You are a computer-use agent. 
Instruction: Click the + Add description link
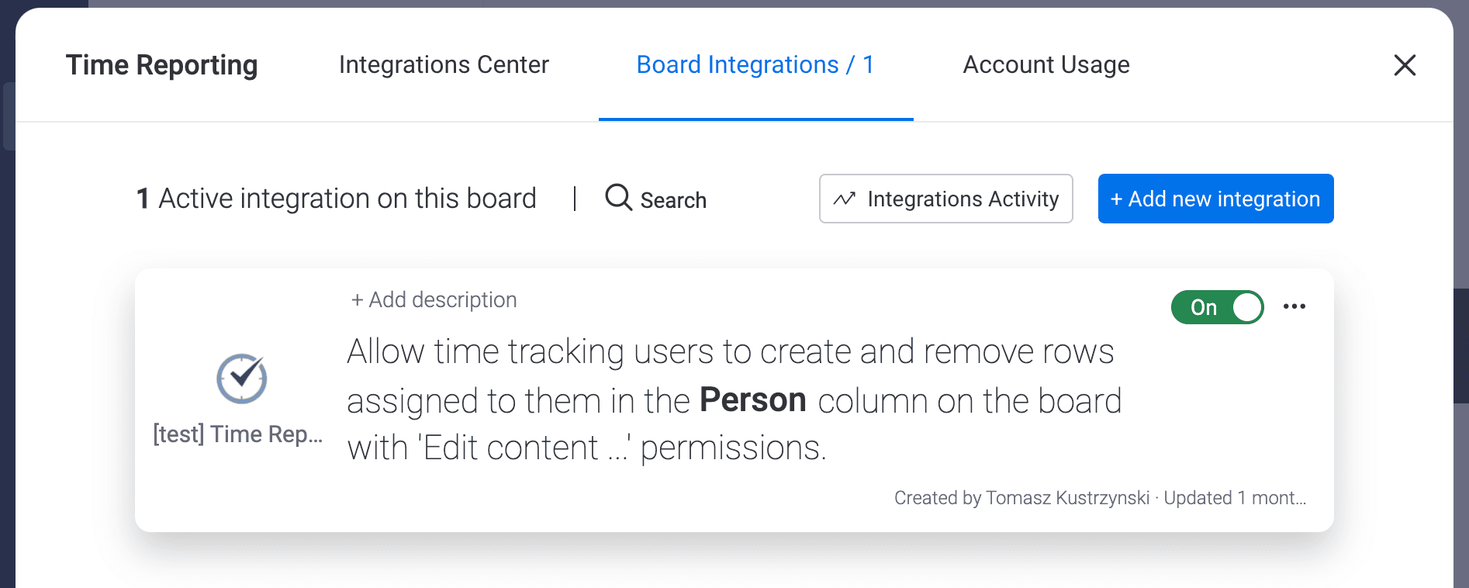click(x=434, y=299)
